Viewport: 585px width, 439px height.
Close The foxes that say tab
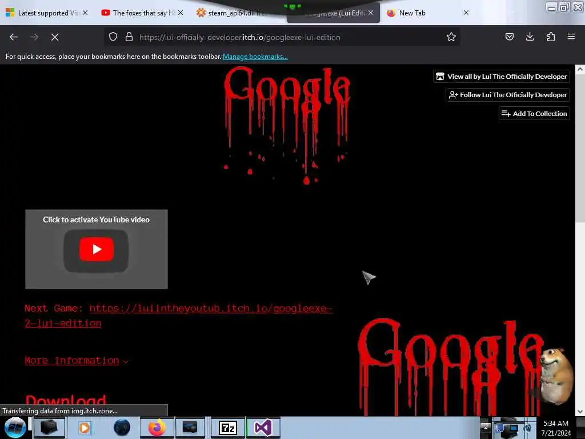(181, 13)
